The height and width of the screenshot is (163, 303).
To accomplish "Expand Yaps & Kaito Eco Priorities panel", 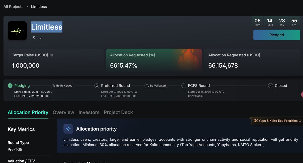I will [x=300, y=121].
